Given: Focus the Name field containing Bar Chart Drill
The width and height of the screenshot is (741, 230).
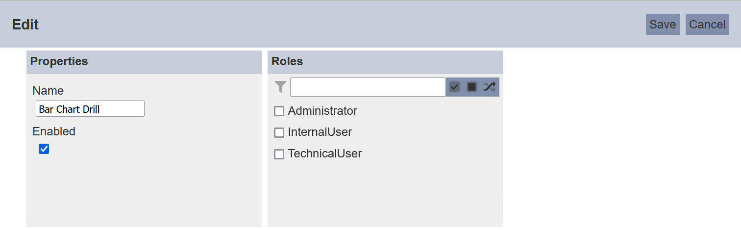Looking at the screenshot, I should 90,109.
